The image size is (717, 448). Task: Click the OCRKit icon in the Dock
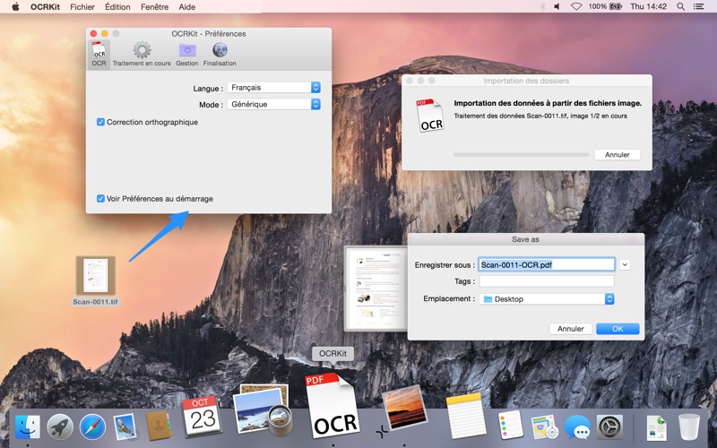click(x=332, y=406)
